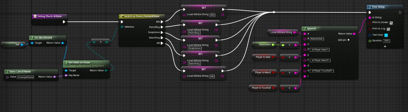Edit the Duration value field 995
408x112 pixels.
386,41
